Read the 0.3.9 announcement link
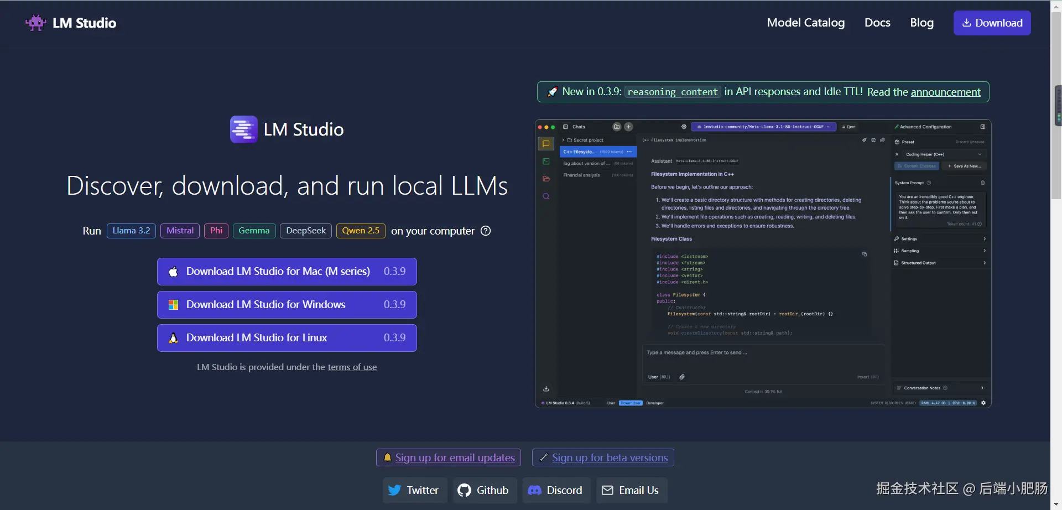 (946, 92)
